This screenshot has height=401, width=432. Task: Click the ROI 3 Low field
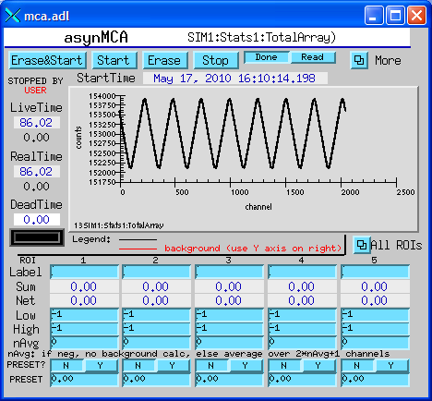230,315
